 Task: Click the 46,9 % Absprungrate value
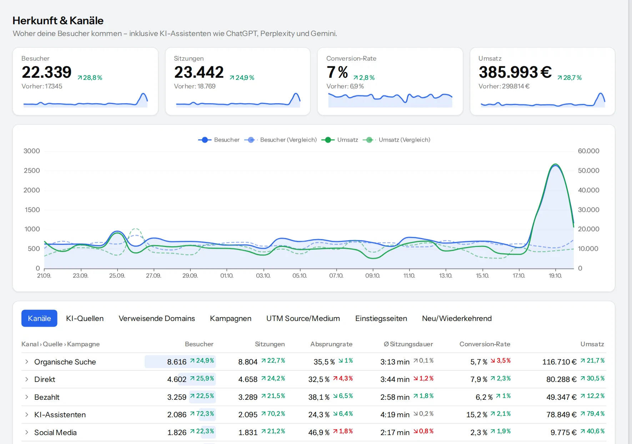319,432
